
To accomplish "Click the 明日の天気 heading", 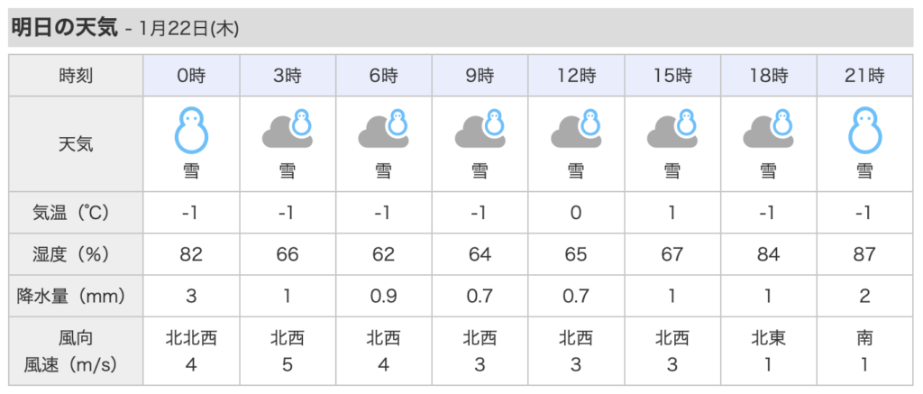I will coord(64,28).
